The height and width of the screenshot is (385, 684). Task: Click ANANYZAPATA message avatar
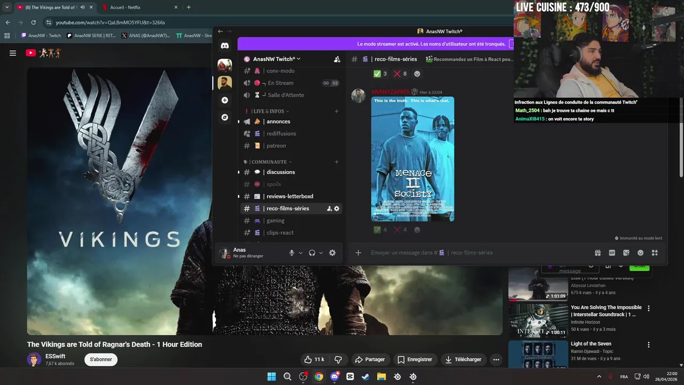coord(358,96)
